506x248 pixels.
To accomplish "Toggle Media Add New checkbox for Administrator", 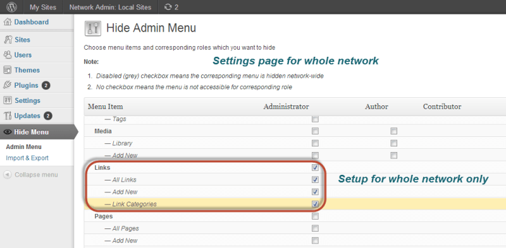I will 315,155.
